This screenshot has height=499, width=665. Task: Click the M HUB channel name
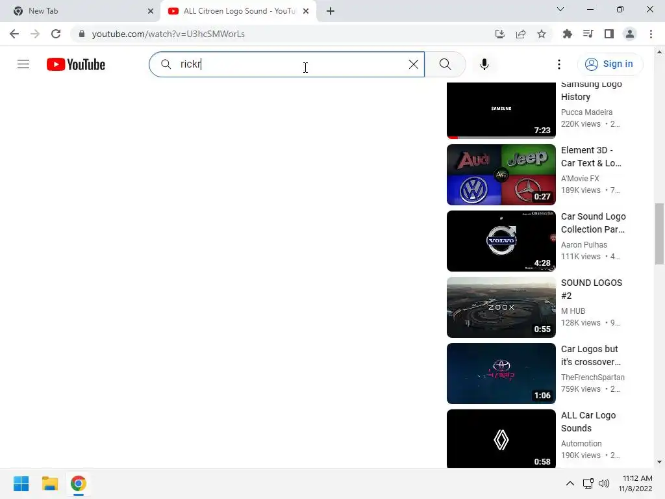tap(573, 311)
